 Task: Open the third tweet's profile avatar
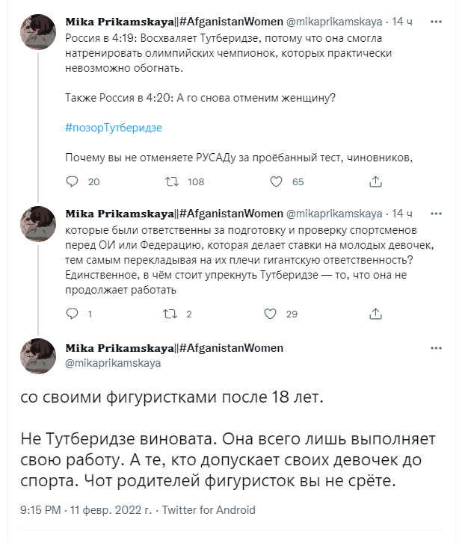point(38,356)
